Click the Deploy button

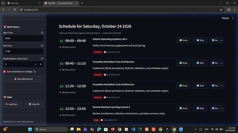coord(225,18)
